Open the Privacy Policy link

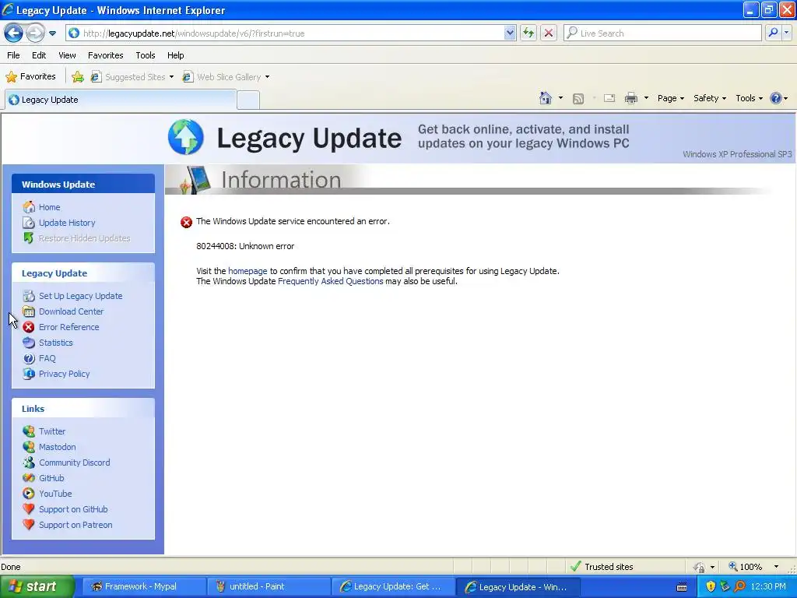(64, 374)
